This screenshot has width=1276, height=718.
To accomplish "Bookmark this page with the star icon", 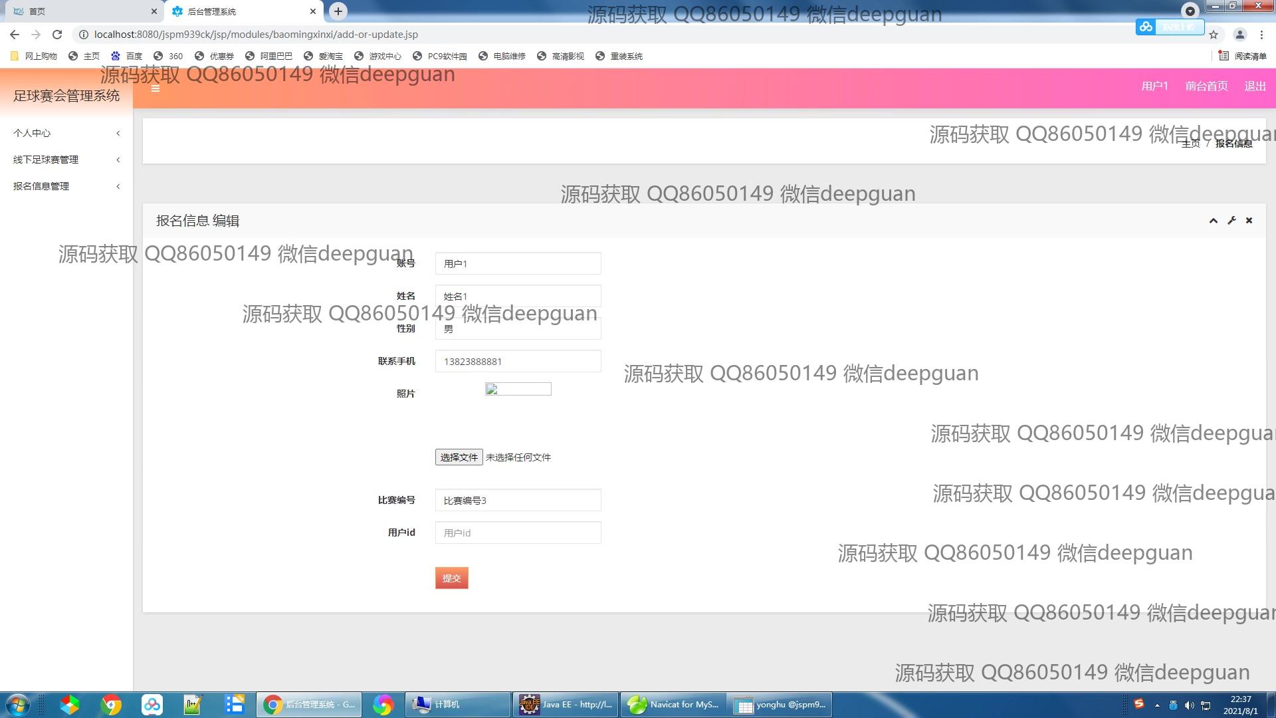I will point(1214,35).
